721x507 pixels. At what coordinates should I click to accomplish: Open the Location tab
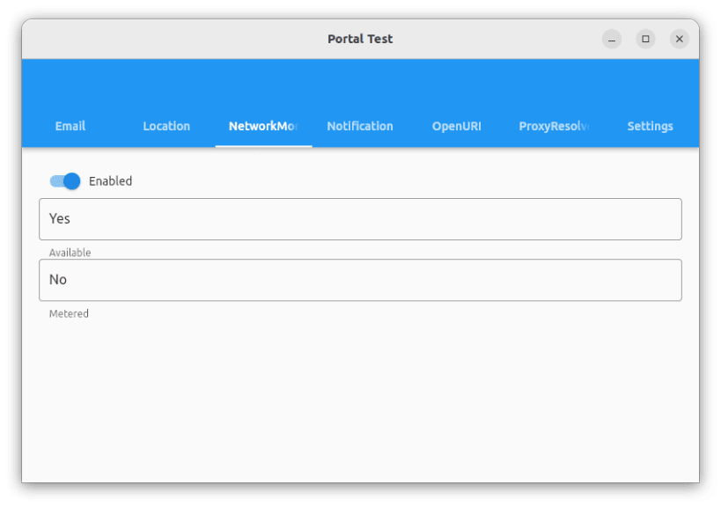tap(166, 126)
